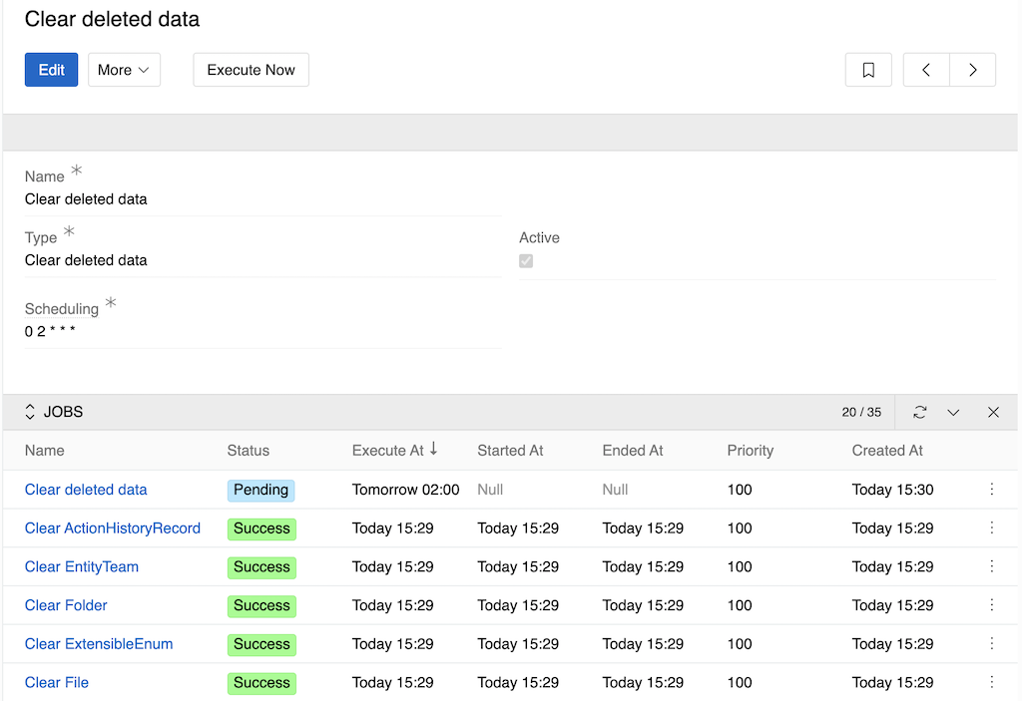1022x701 pixels.
Task: Click the Pending status badge
Action: point(260,490)
